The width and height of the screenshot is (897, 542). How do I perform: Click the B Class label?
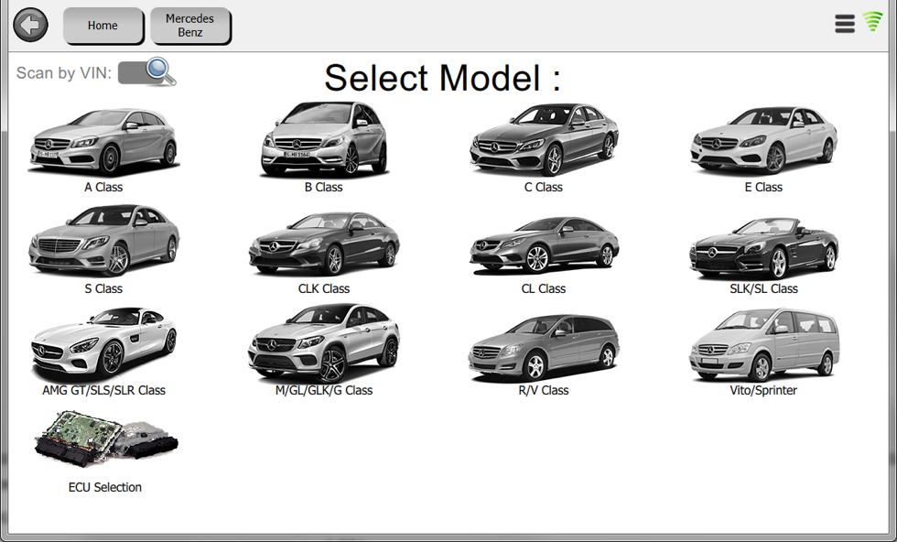pos(324,187)
